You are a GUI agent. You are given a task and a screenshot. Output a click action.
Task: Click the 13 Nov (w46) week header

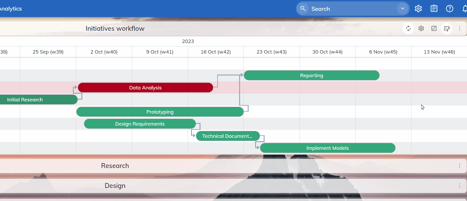point(439,52)
